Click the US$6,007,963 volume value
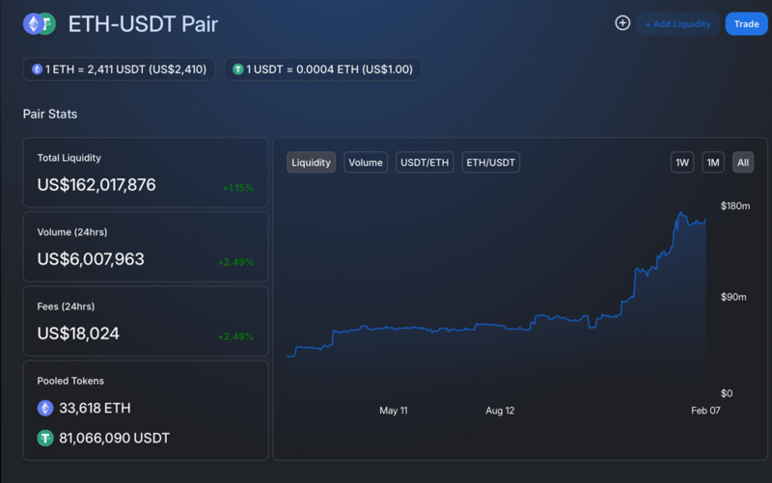 coord(91,259)
